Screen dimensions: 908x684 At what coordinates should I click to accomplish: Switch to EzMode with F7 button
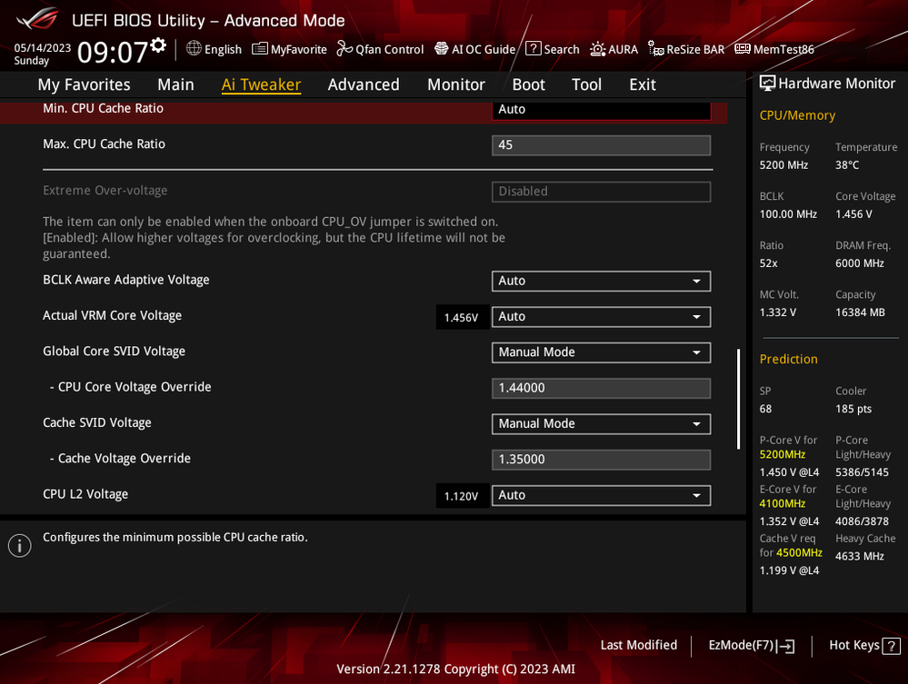751,645
